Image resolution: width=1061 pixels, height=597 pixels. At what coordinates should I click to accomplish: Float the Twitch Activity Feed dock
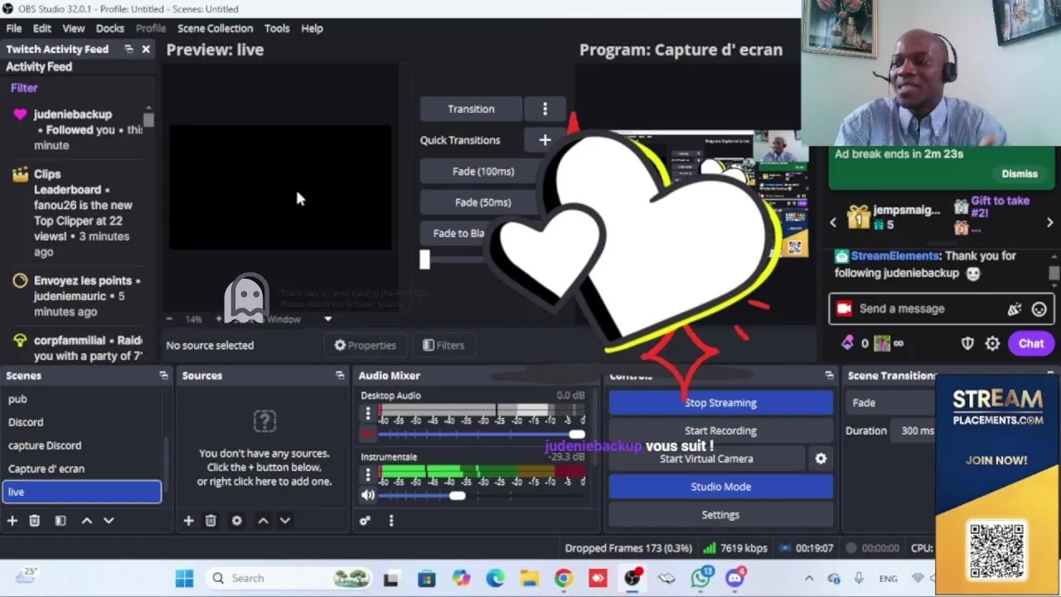point(128,49)
